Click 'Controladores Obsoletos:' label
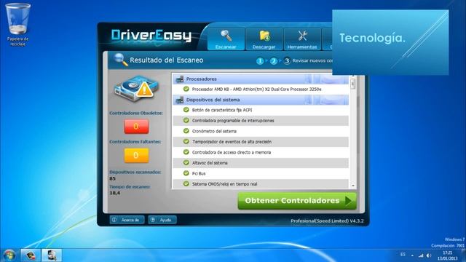The height and width of the screenshot is (262, 466). tap(136, 114)
